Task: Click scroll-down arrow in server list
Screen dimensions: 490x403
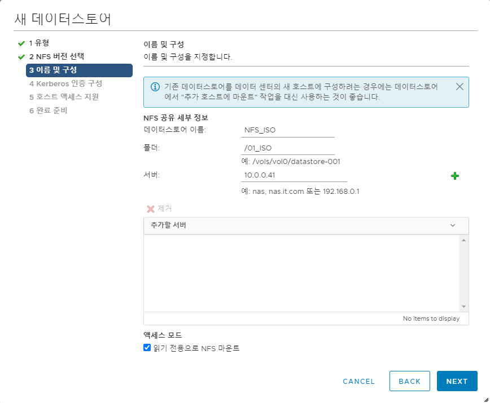Action: pos(463,307)
